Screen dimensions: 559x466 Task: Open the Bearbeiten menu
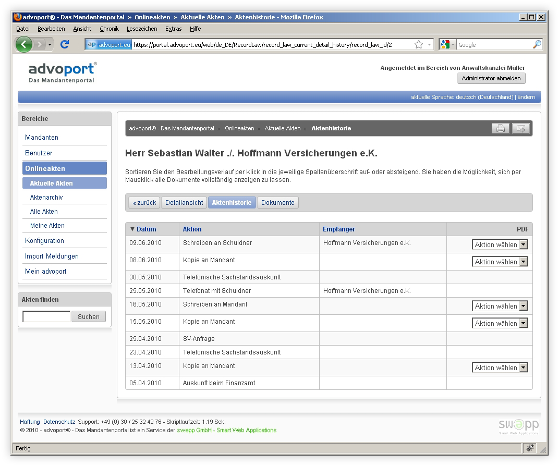[51, 29]
